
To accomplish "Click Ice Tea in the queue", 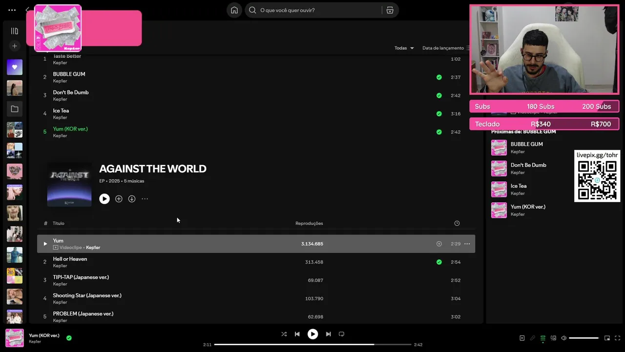I will pyautogui.click(x=519, y=186).
